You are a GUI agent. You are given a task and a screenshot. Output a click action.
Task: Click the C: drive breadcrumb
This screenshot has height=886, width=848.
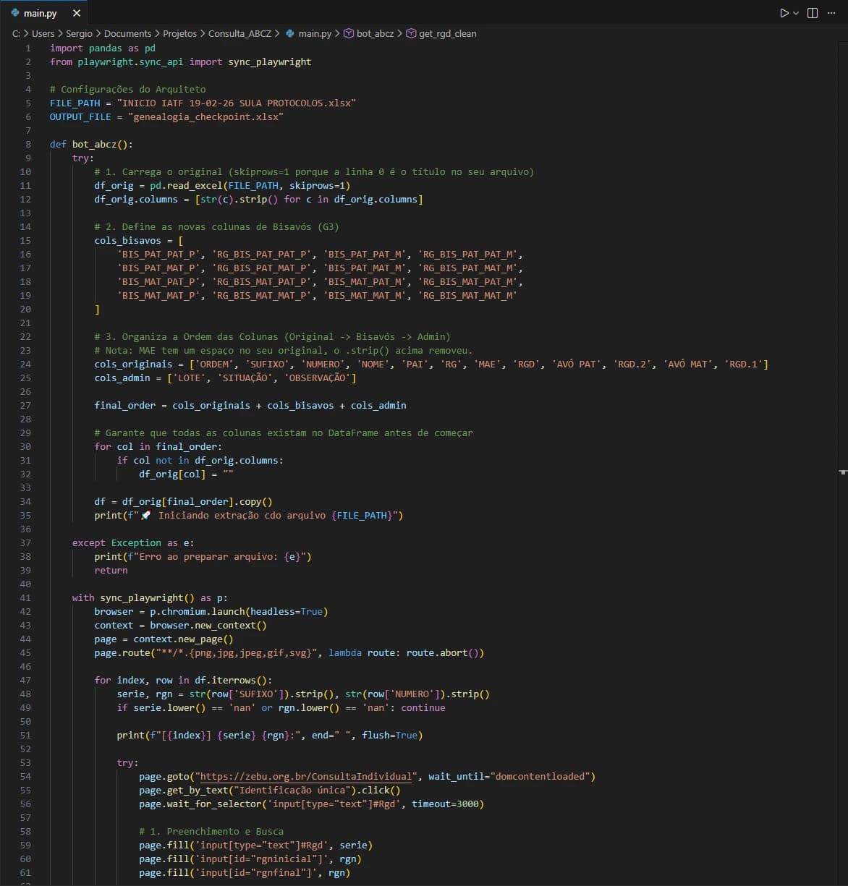(16, 34)
